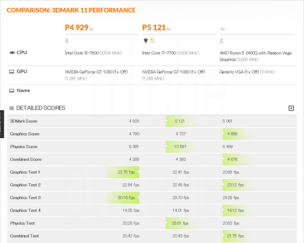Click the Combined Score value 4 393
The height and width of the screenshot is (243, 304).
pos(180,159)
